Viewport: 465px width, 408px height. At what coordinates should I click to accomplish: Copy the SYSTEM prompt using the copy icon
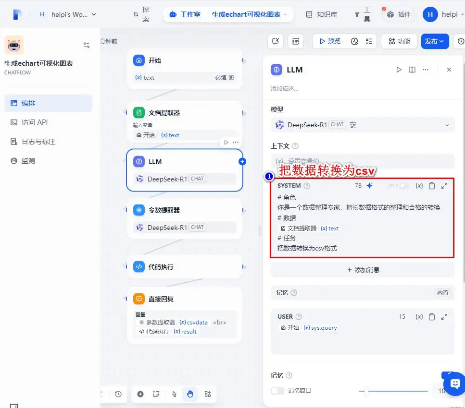pos(431,185)
